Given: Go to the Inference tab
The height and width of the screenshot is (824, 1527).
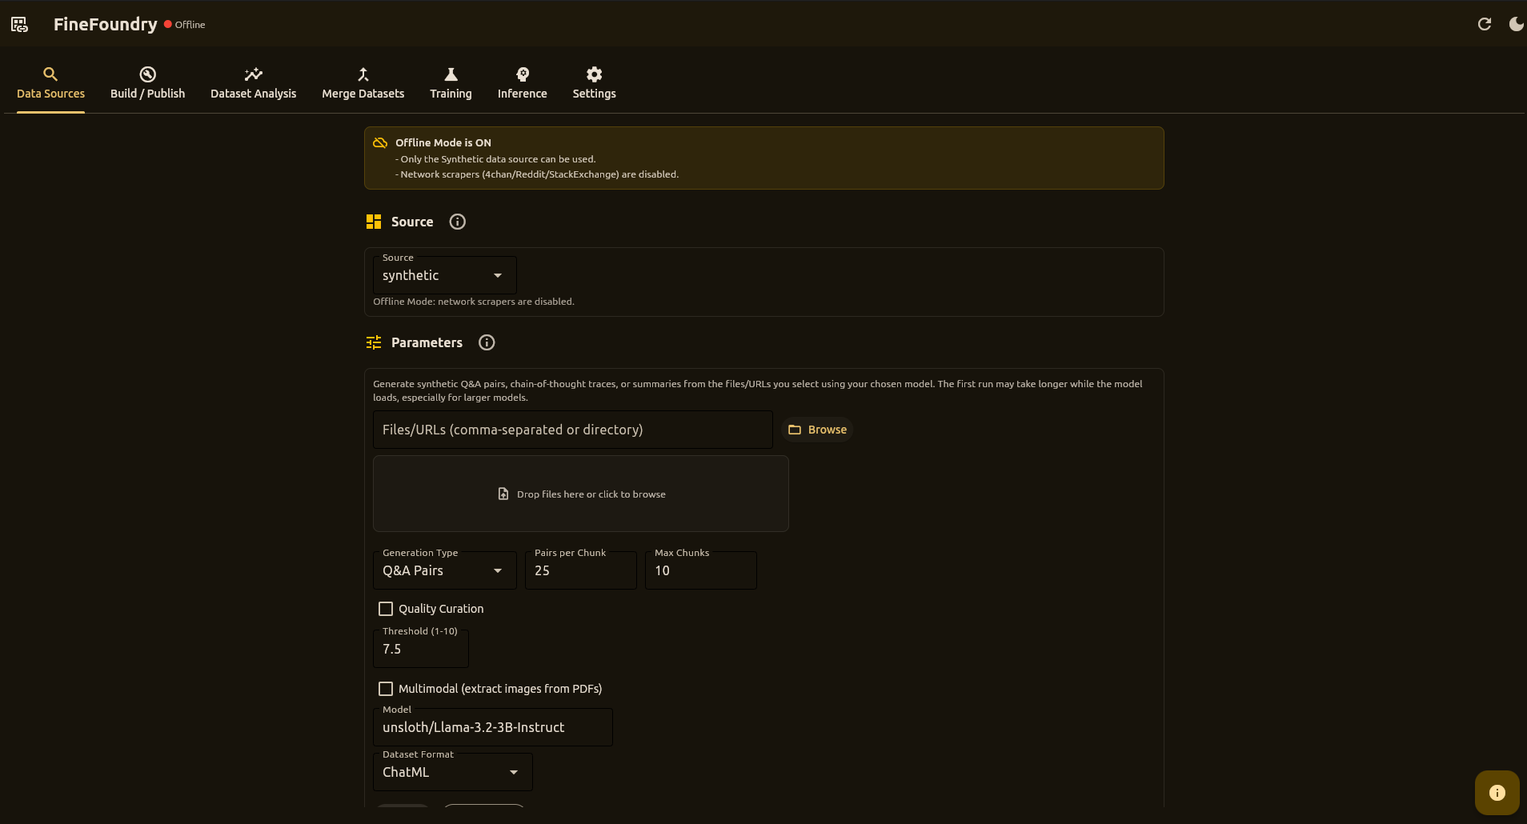Looking at the screenshot, I should click(x=521, y=82).
